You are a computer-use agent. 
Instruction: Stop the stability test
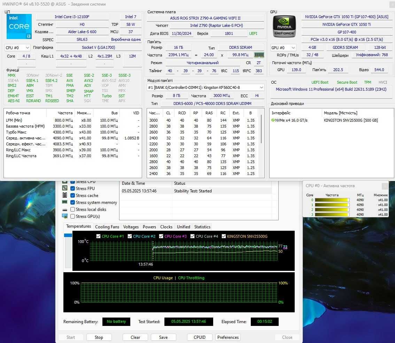pos(99,337)
